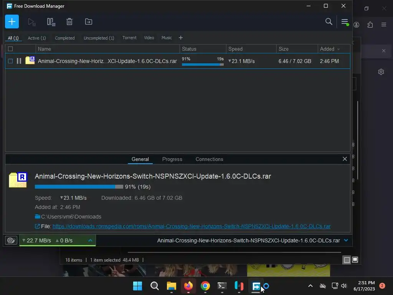Click the progress bar in details panel
Image resolution: width=393 pixels, height=295 pixels.
click(x=79, y=187)
